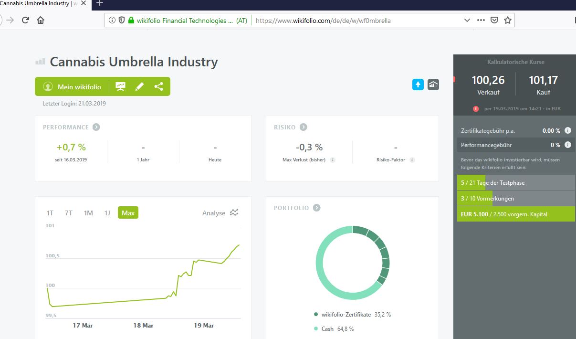
Task: Switch chart range to 7T
Action: click(69, 213)
